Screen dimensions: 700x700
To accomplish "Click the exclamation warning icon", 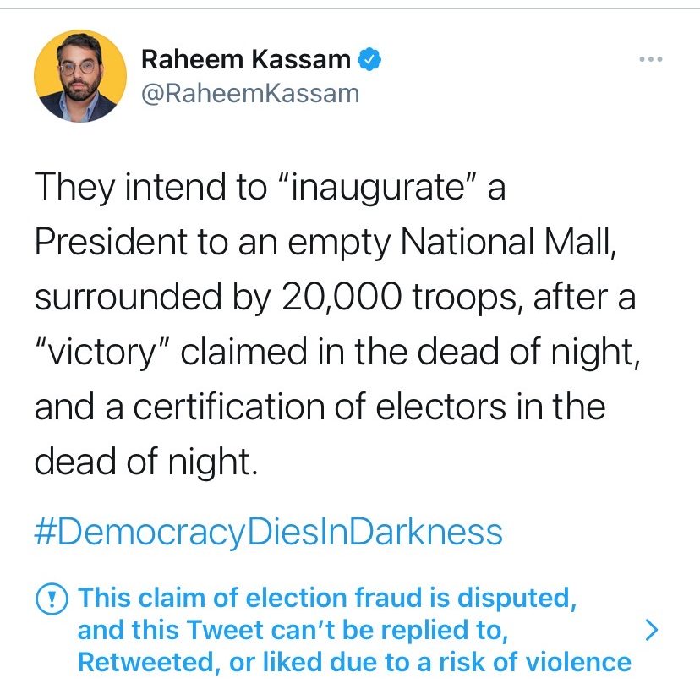I will point(52,599).
